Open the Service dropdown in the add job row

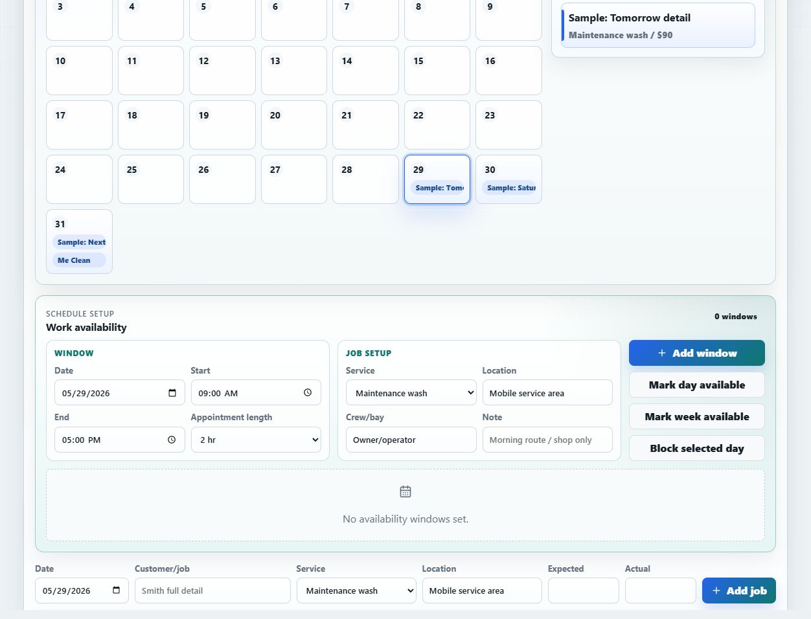(x=356, y=591)
